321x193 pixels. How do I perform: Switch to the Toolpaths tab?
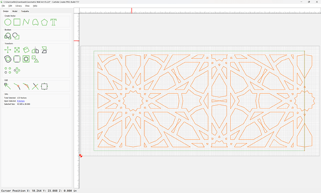coord(25,11)
